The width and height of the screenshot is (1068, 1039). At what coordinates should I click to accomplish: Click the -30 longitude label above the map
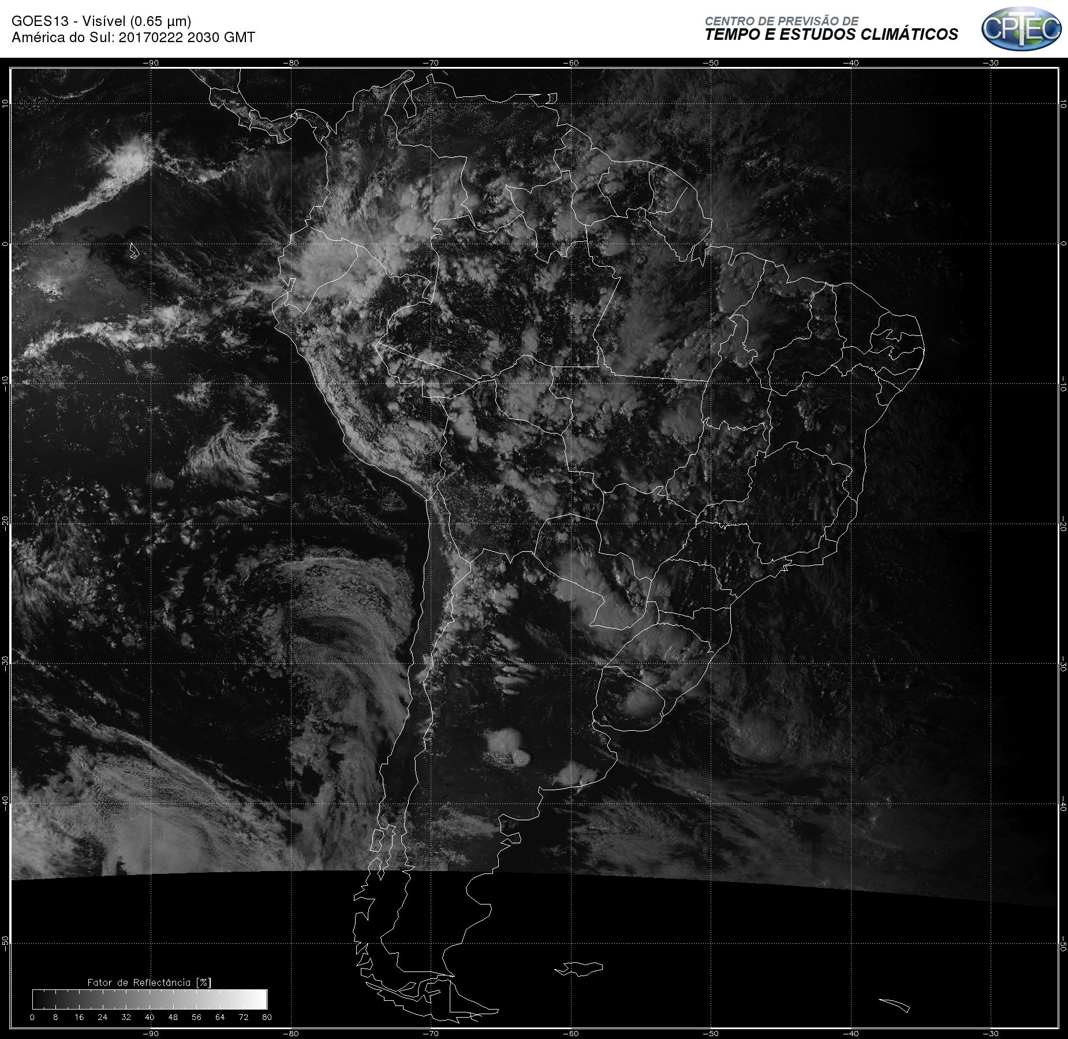(991, 63)
